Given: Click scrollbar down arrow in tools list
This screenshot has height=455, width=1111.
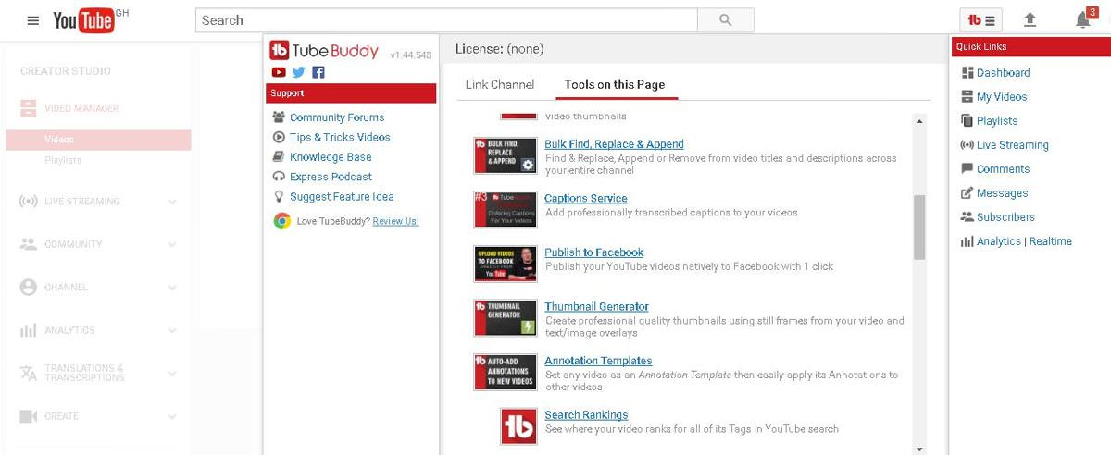Looking at the screenshot, I should click(x=919, y=449).
